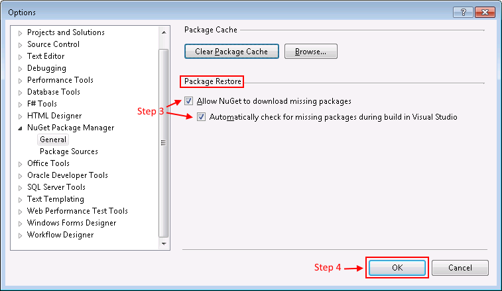
Task: Click the Browse... button
Action: [310, 51]
